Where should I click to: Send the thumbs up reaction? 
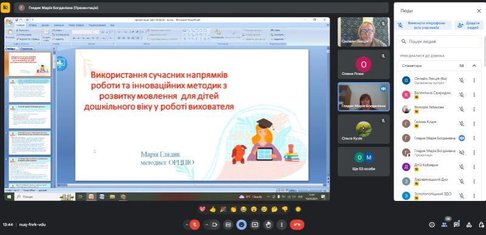click(x=212, y=209)
